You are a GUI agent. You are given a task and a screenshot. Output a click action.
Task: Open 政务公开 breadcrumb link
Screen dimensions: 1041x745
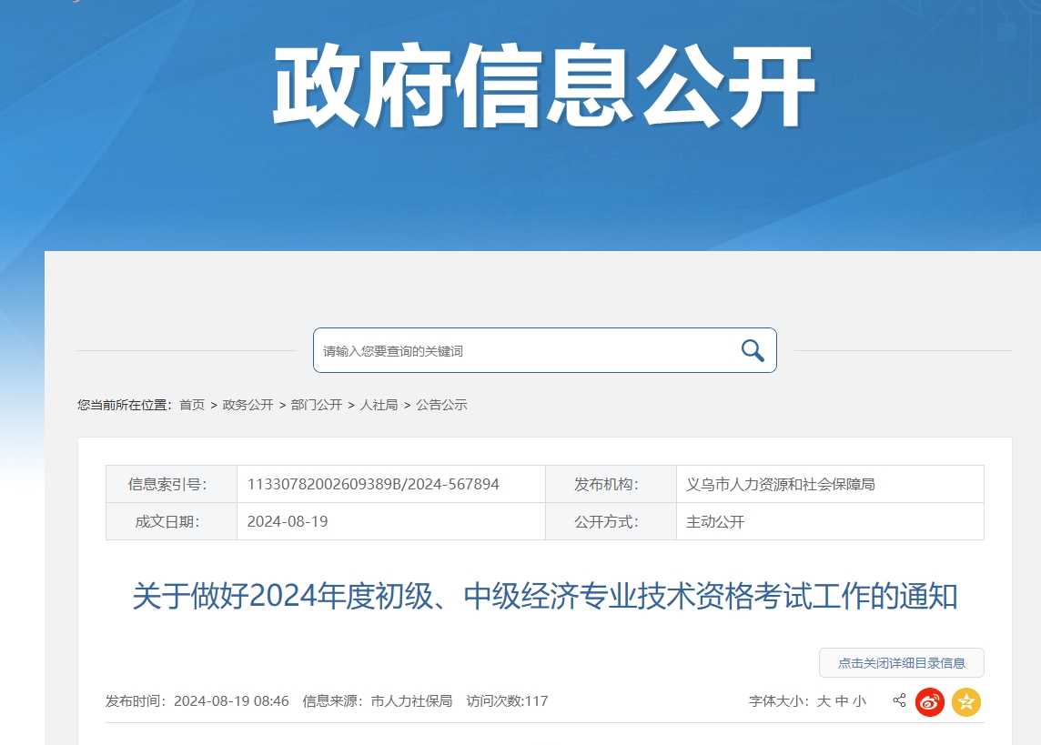[x=248, y=405]
